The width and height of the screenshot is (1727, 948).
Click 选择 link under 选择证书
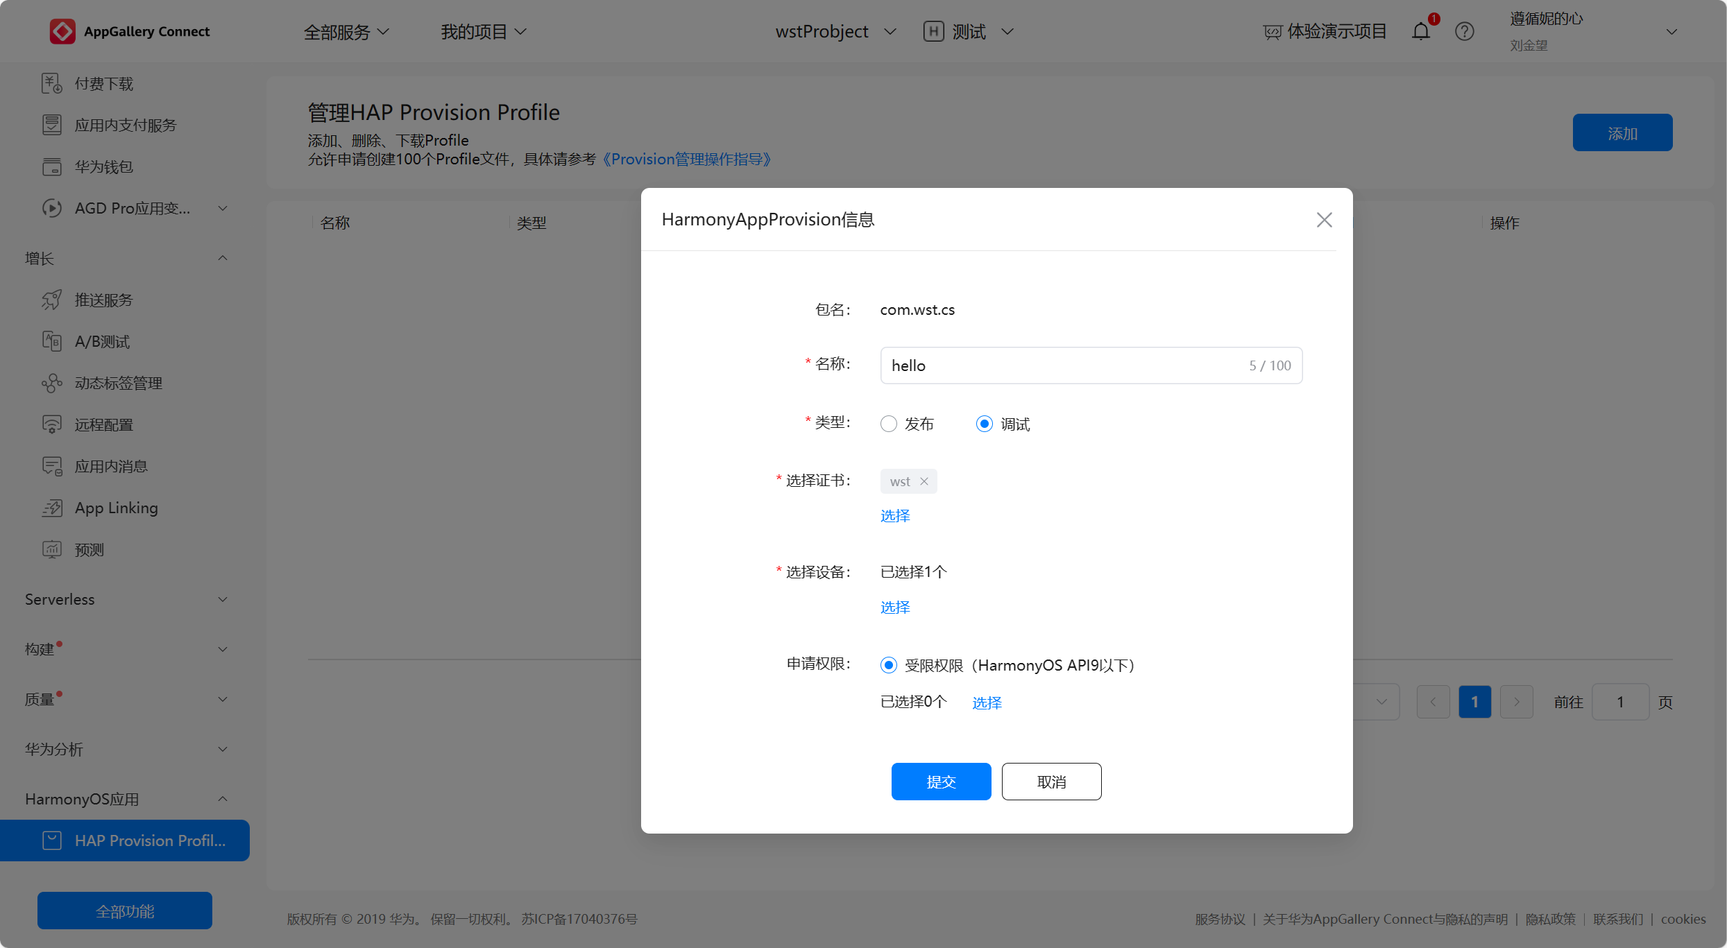(895, 515)
